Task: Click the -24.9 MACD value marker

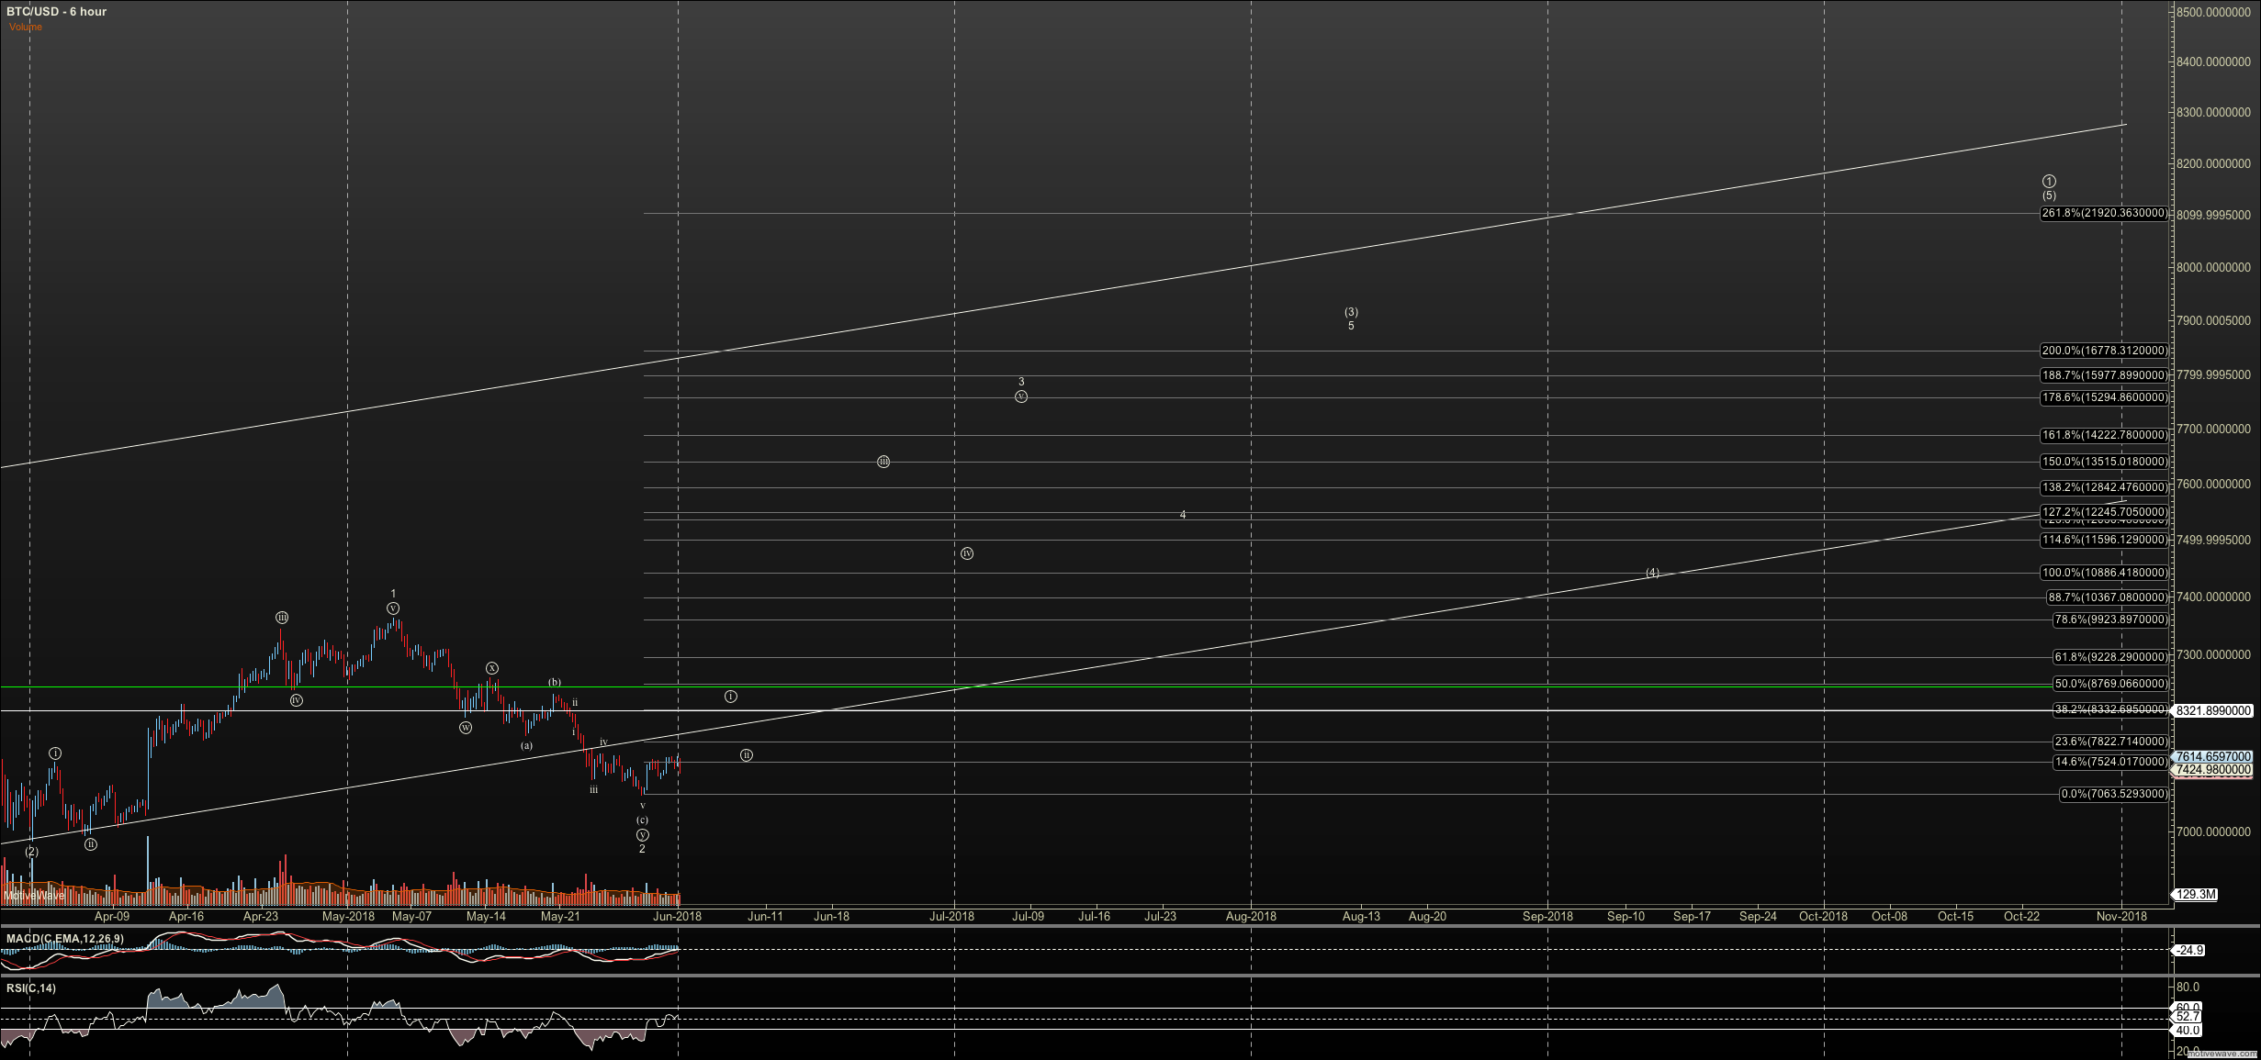Action: tap(2189, 950)
